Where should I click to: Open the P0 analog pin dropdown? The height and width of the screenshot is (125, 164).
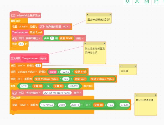point(66,27)
